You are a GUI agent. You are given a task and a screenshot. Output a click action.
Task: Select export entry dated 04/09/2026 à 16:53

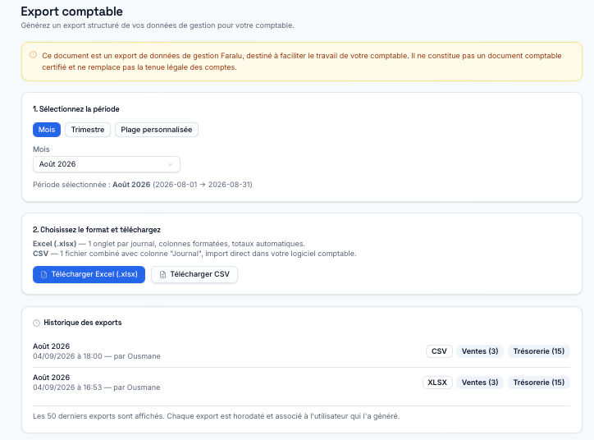(301, 383)
